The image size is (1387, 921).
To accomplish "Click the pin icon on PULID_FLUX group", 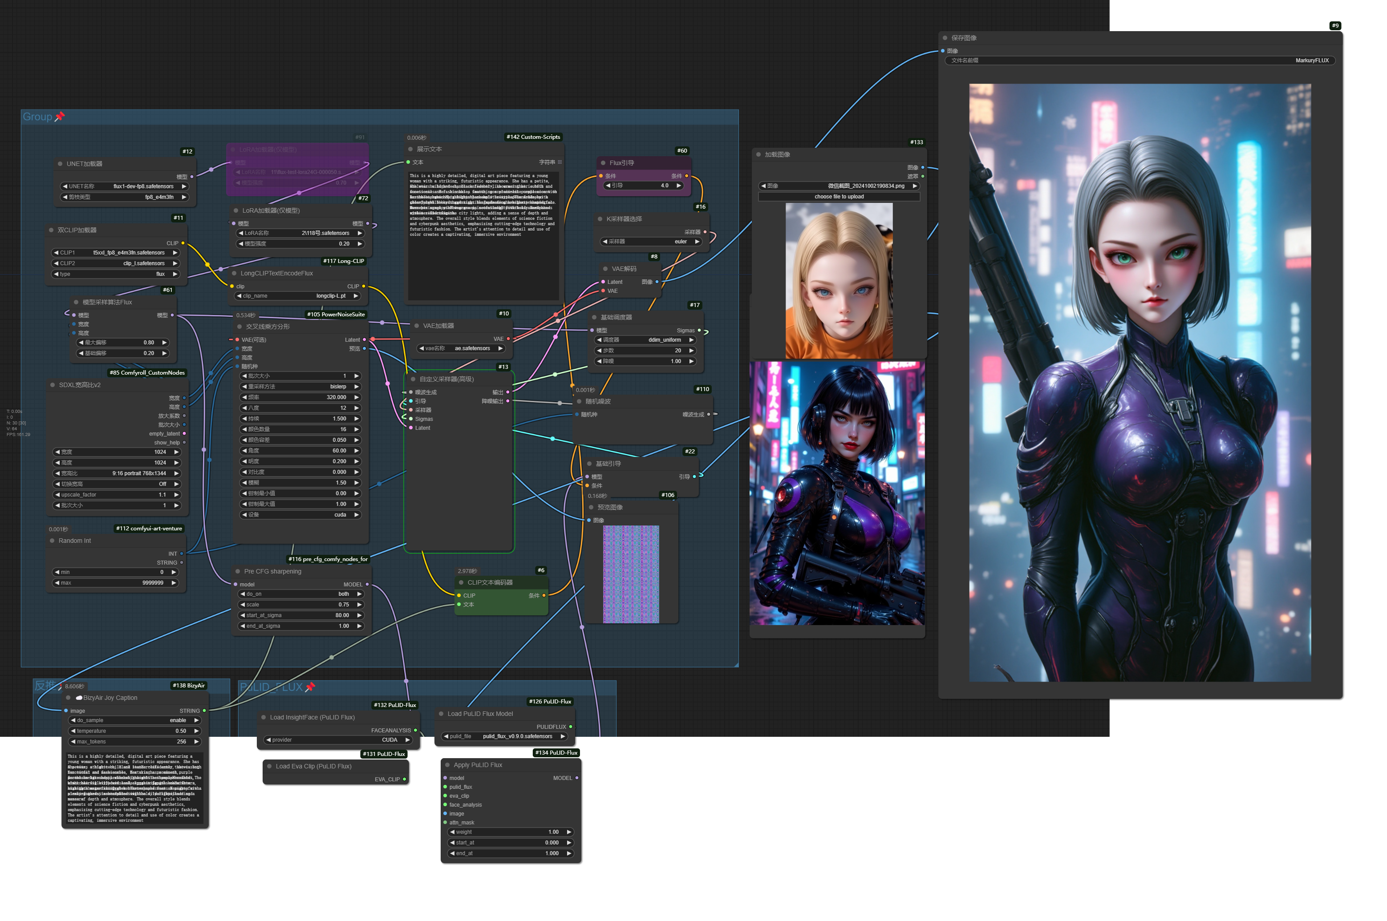I will click(x=310, y=687).
